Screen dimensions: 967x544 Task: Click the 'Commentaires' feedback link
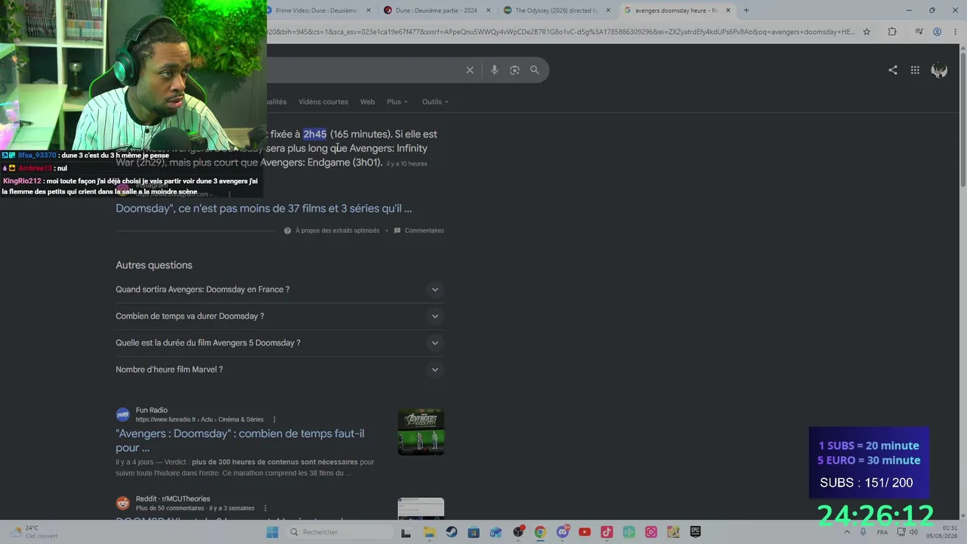[424, 230]
